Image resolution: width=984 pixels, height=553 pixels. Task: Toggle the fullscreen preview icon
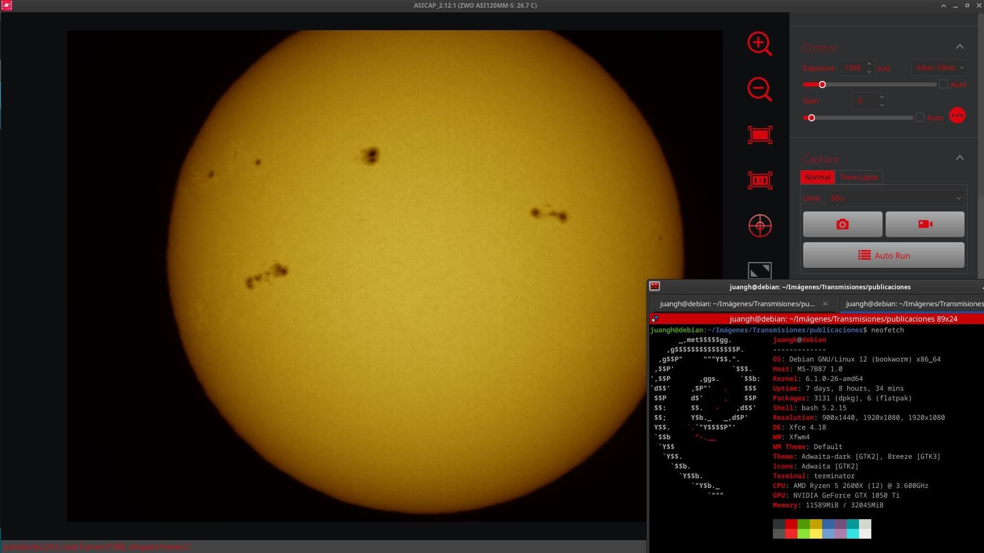760,270
